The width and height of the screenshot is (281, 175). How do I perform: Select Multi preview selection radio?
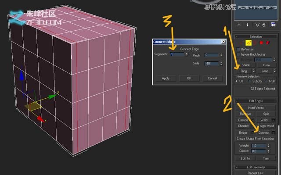(x=266, y=81)
